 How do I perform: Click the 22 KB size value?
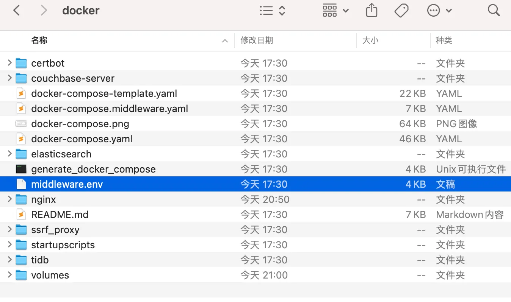(413, 93)
